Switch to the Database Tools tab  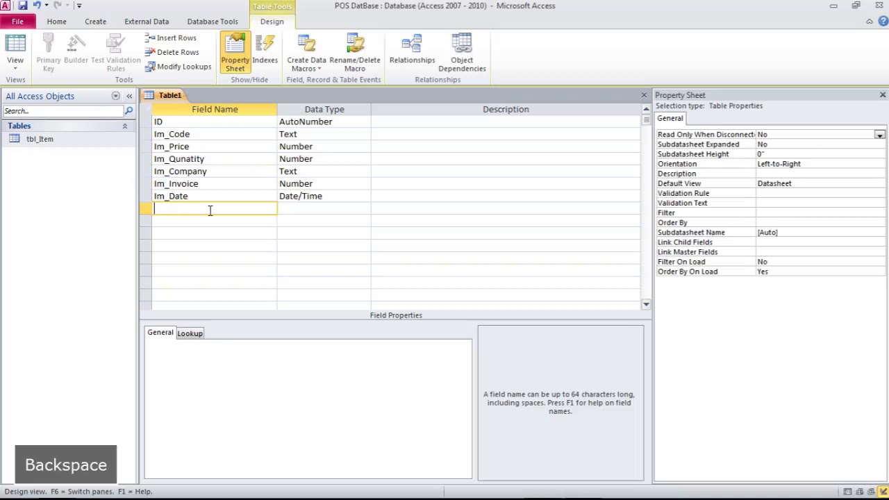click(x=213, y=22)
